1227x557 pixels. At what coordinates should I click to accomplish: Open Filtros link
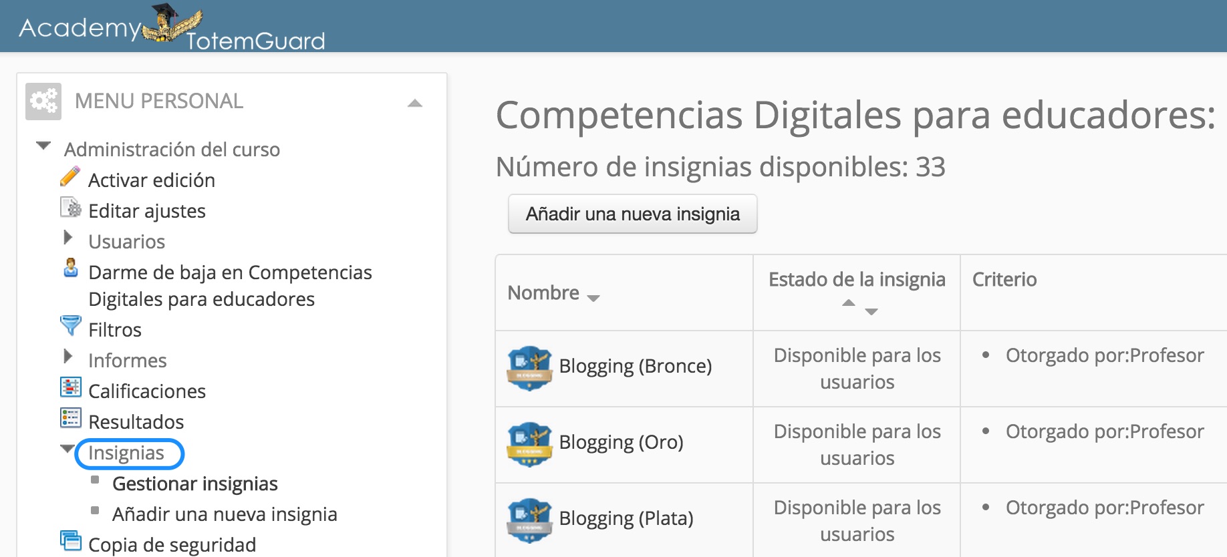point(115,330)
